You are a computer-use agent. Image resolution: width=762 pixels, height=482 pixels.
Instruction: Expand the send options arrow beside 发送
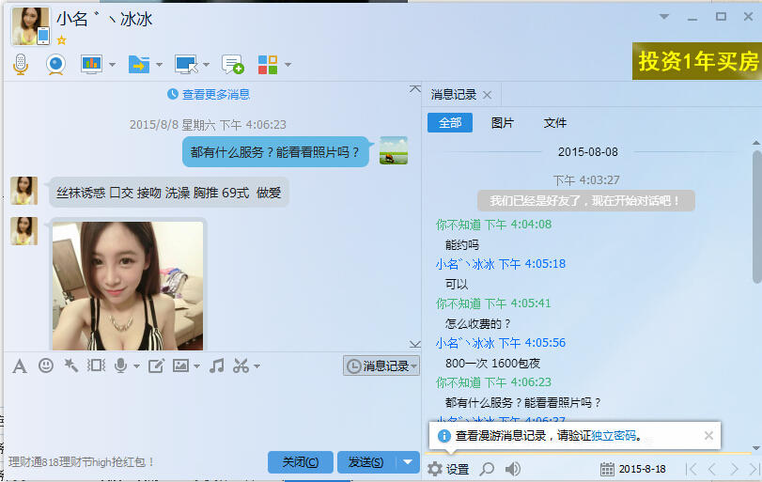point(407,461)
